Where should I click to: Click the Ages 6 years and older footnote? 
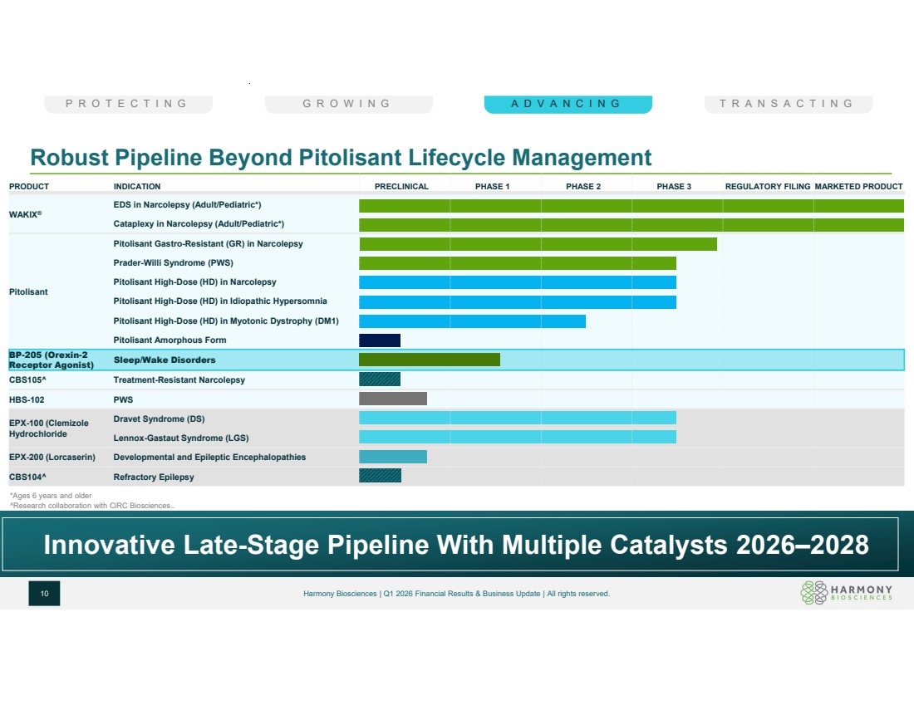pos(51,496)
